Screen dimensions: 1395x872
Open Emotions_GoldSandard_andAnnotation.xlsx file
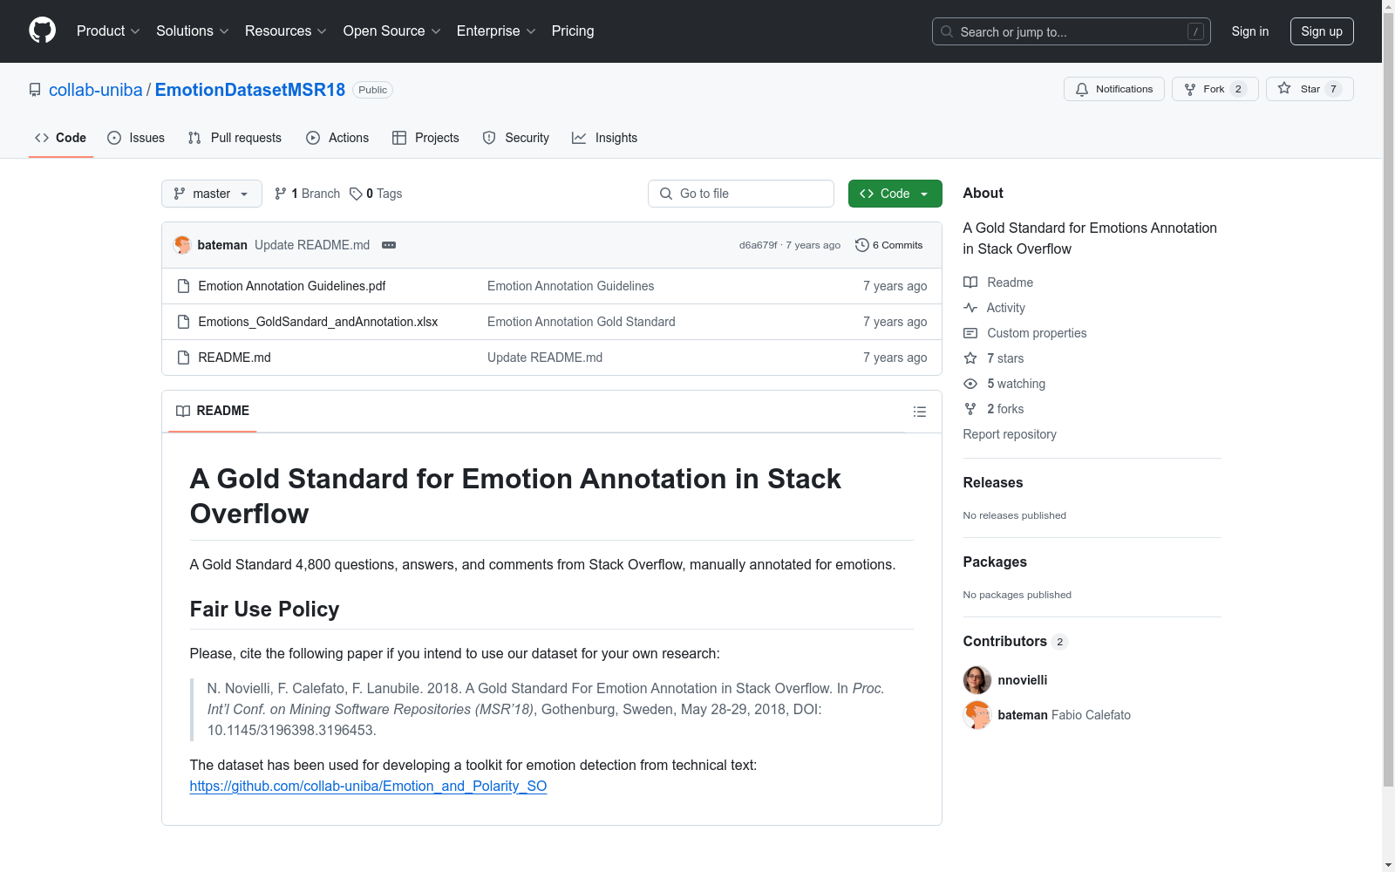(x=318, y=322)
